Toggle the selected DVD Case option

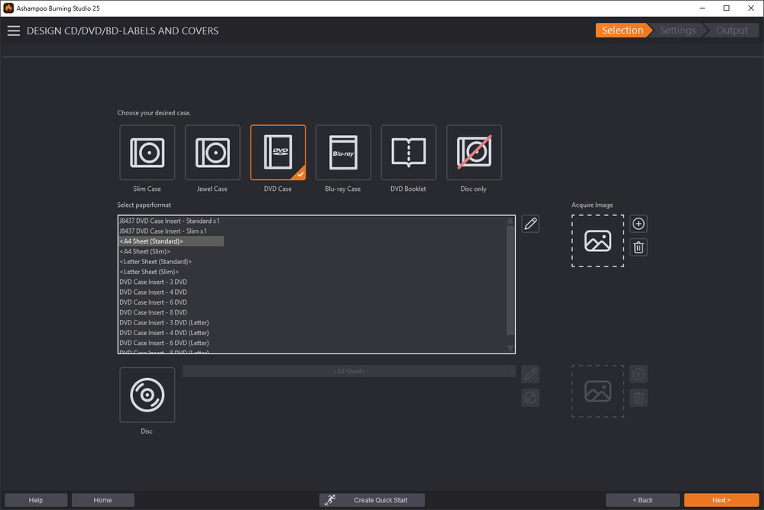coord(278,153)
